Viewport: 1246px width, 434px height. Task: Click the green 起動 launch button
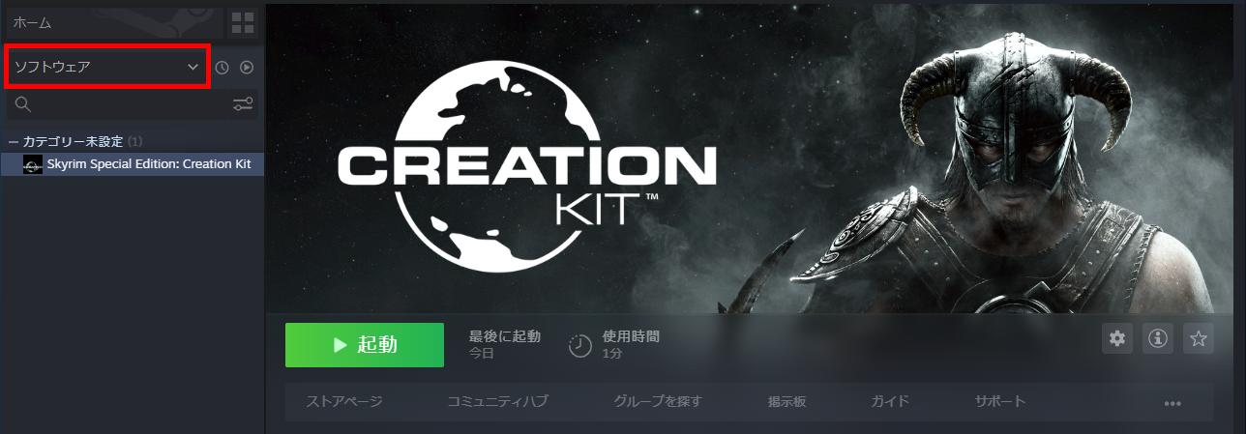pyautogui.click(x=365, y=345)
